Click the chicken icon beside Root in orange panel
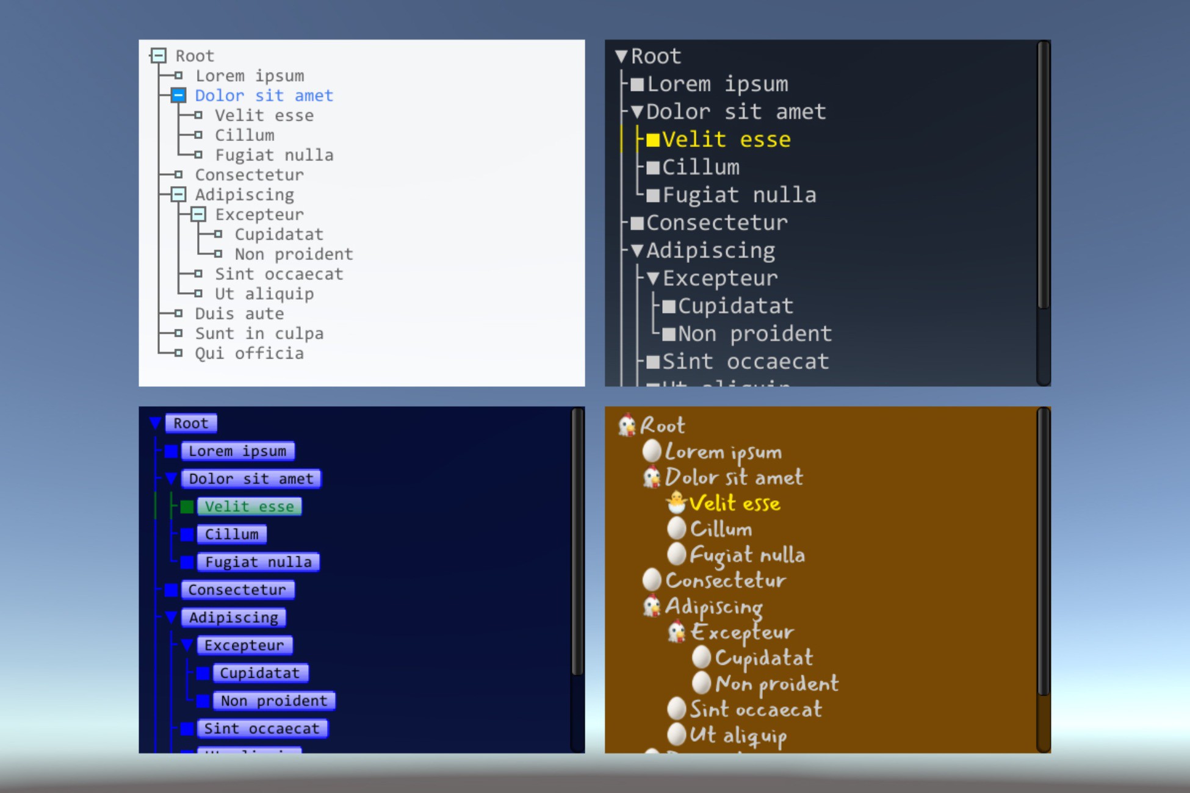1190x793 pixels. 627,426
